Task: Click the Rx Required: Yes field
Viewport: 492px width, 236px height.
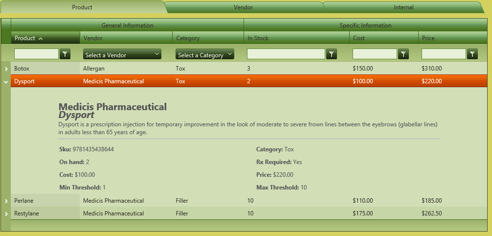Action: [279, 162]
